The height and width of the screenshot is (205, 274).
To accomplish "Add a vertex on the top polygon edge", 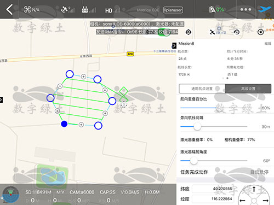I will tap(83, 77).
